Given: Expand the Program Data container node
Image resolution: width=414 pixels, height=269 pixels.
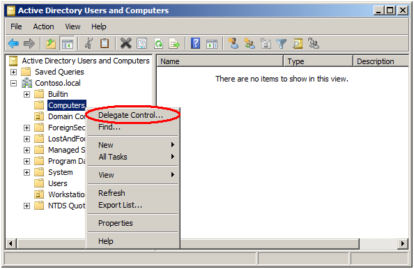Looking at the screenshot, I should coord(26,161).
